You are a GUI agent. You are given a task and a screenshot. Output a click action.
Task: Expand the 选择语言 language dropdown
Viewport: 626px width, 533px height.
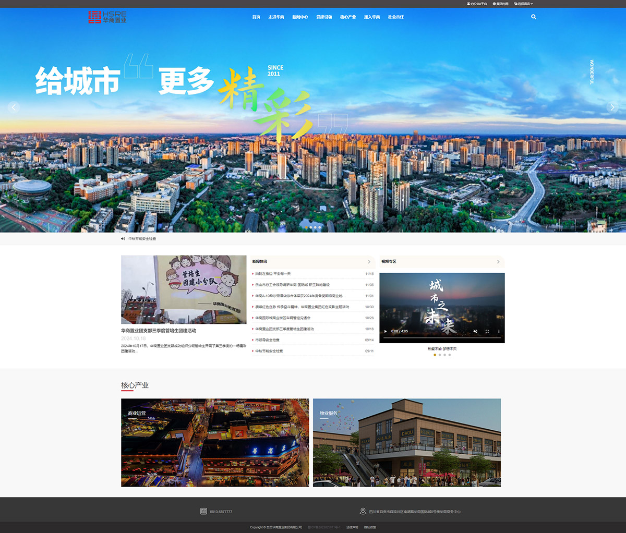pyautogui.click(x=523, y=4)
